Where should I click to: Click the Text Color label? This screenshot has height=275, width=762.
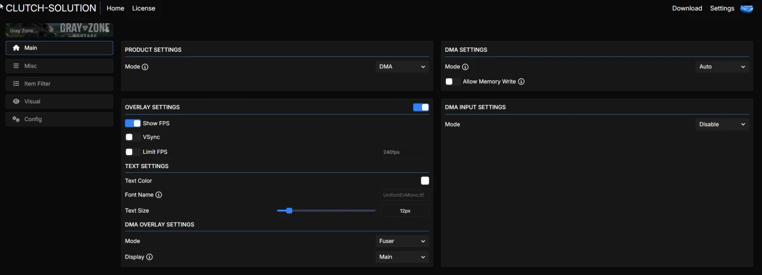click(138, 181)
